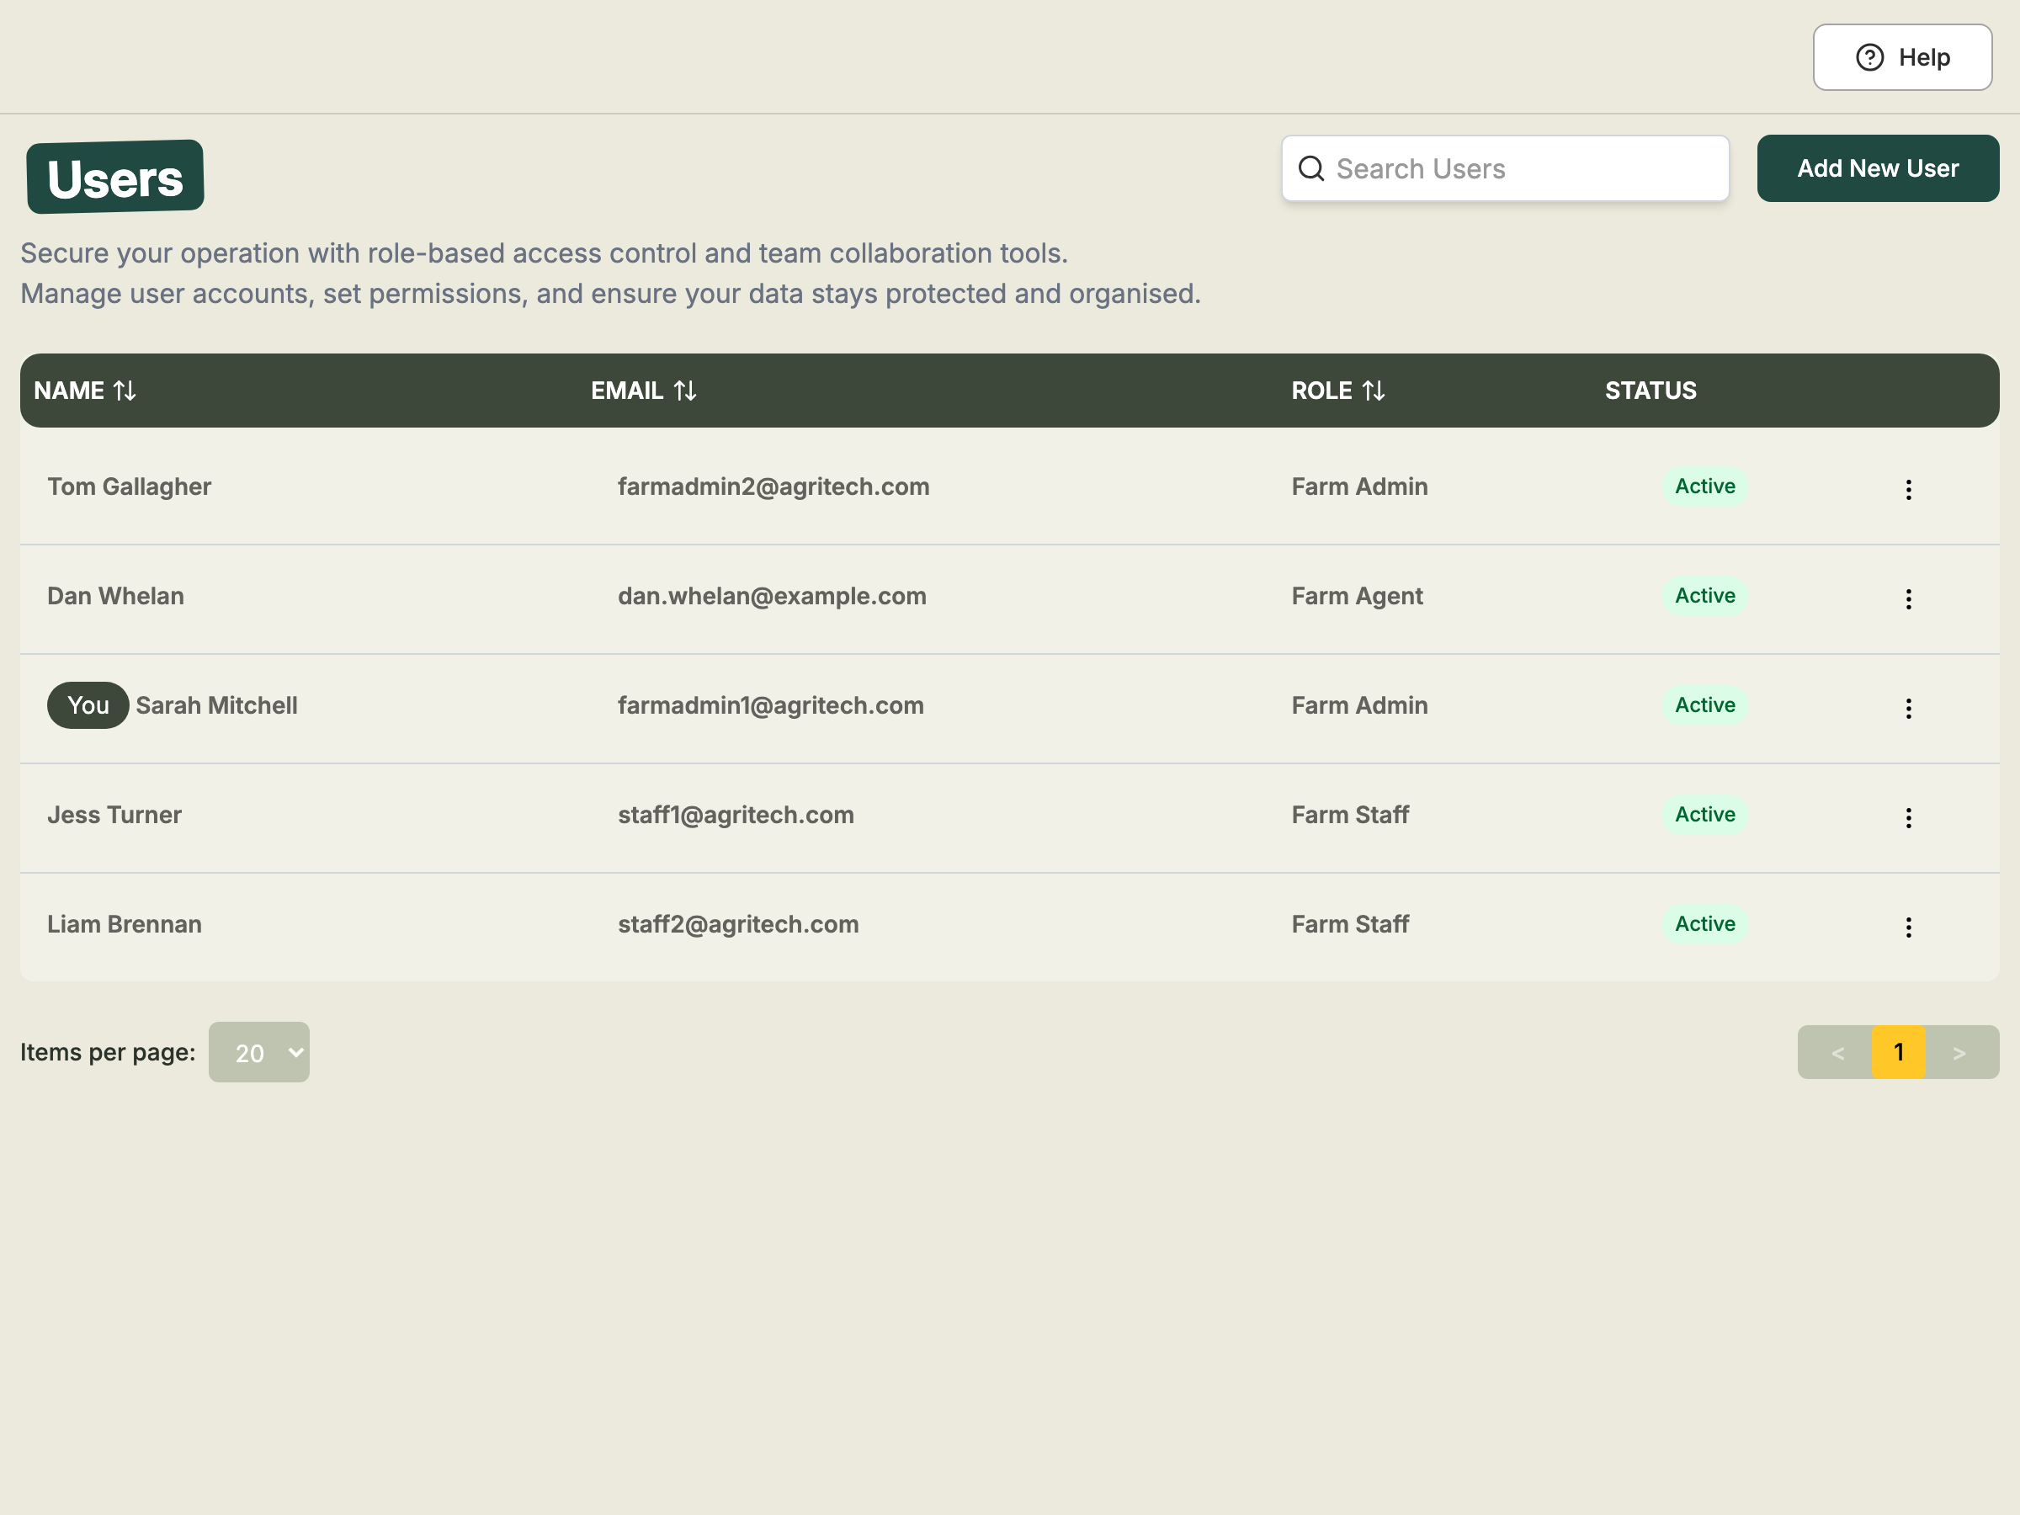
Task: Click Farm Staff role for Jess Turner
Action: 1350,816
